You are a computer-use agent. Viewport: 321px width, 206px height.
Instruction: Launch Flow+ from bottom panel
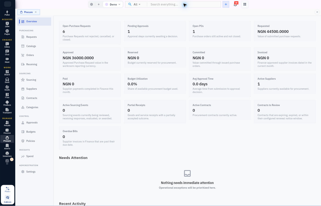[8, 189]
